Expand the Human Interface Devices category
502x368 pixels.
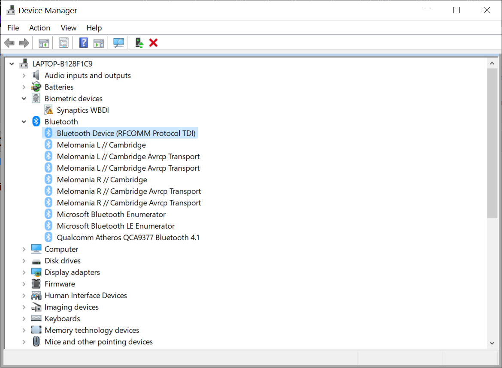[24, 296]
